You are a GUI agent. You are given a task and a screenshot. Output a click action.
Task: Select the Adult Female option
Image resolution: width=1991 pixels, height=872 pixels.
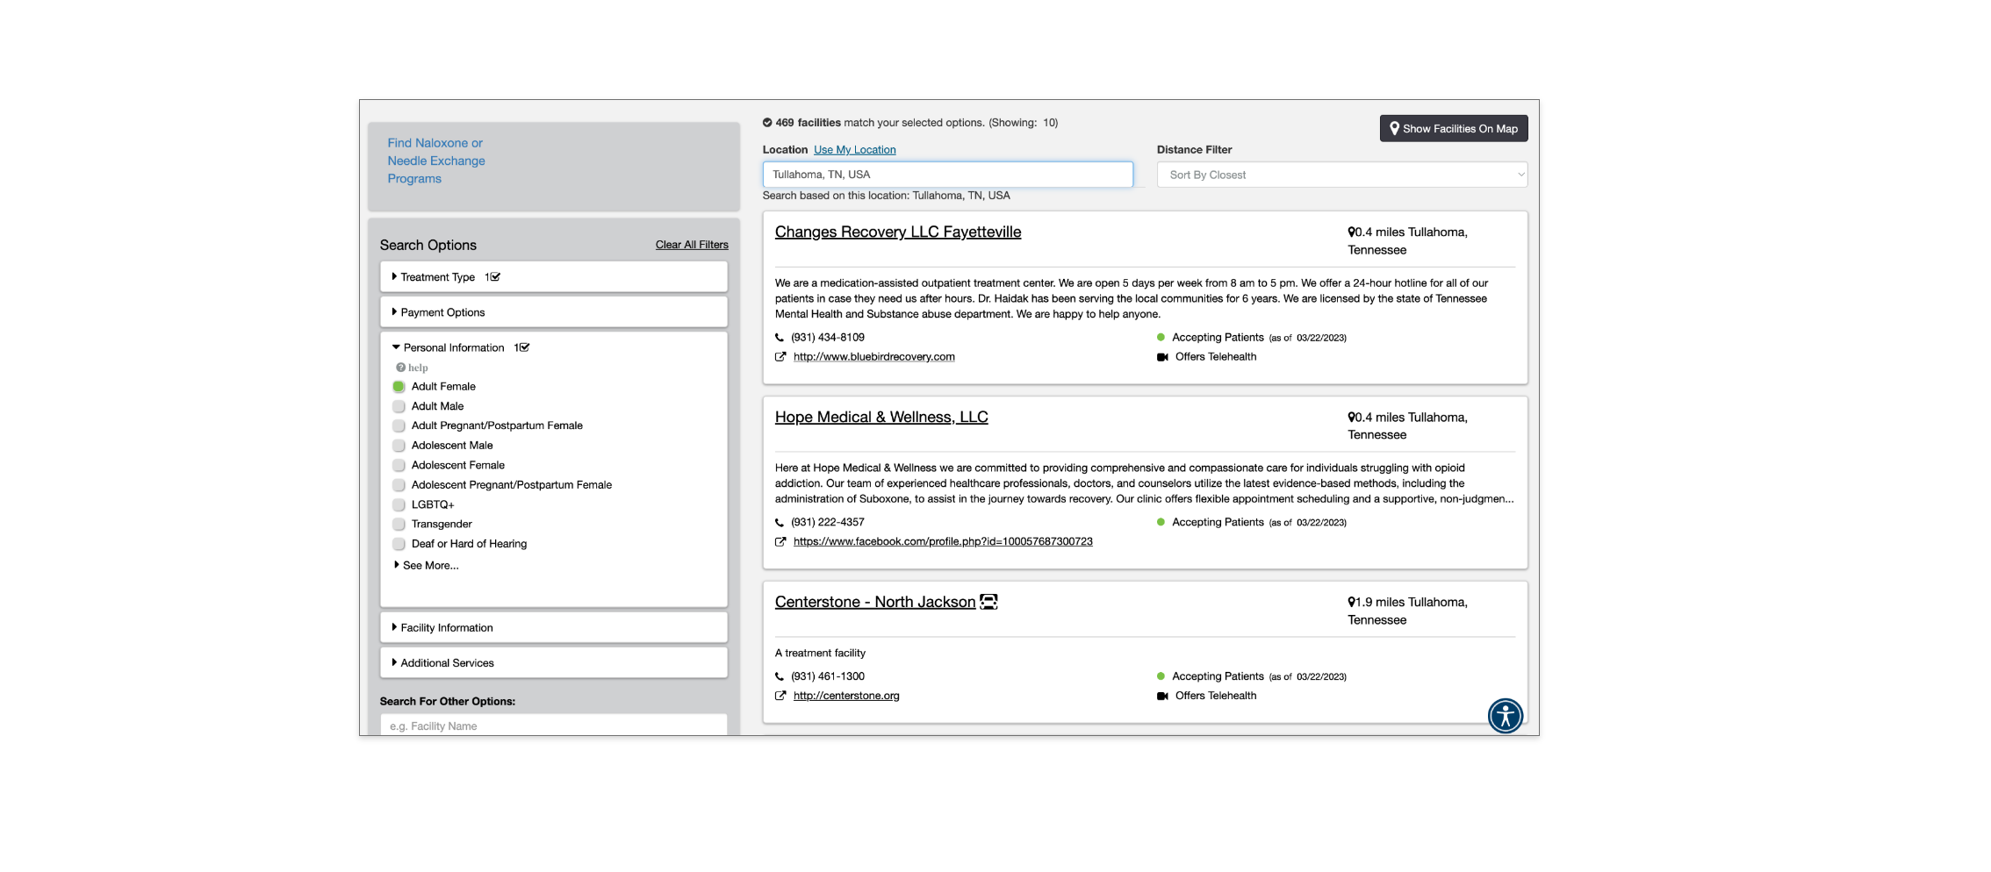click(x=399, y=386)
